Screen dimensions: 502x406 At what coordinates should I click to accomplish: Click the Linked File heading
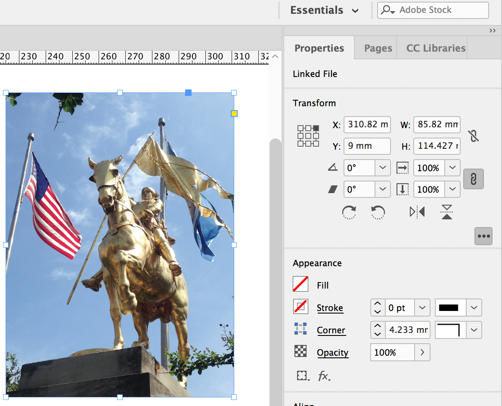pos(315,74)
